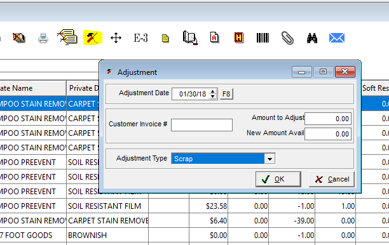Click the $23.58 price cell
The height and width of the screenshot is (245, 389).
coord(208,206)
